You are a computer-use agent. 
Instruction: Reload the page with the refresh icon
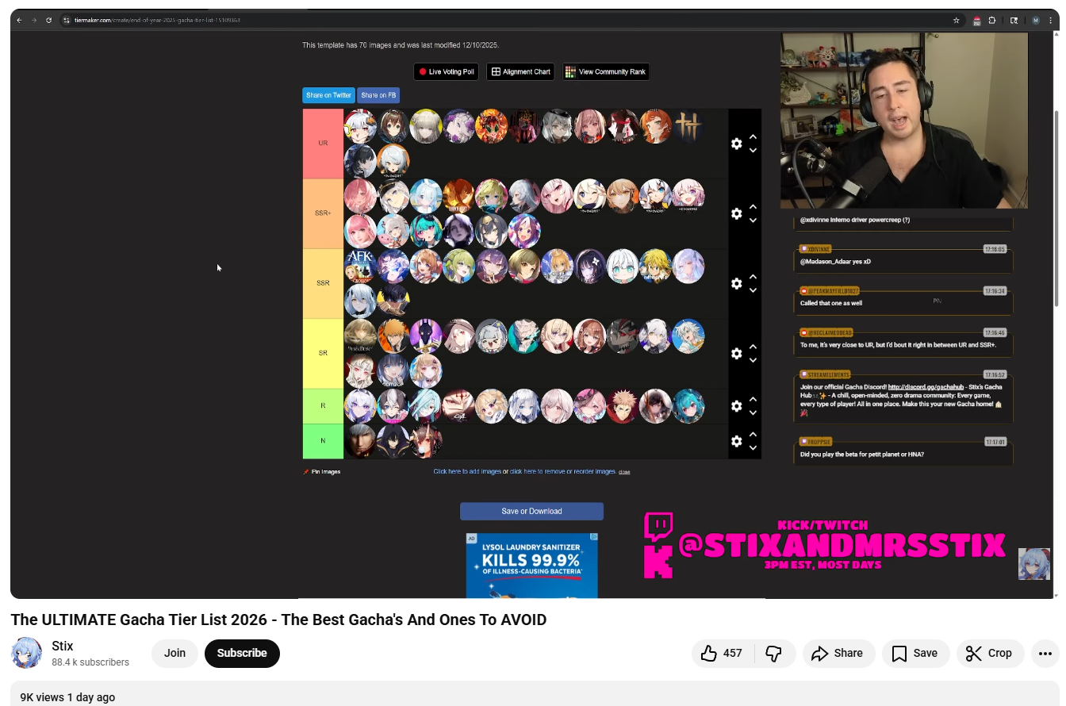[x=49, y=20]
